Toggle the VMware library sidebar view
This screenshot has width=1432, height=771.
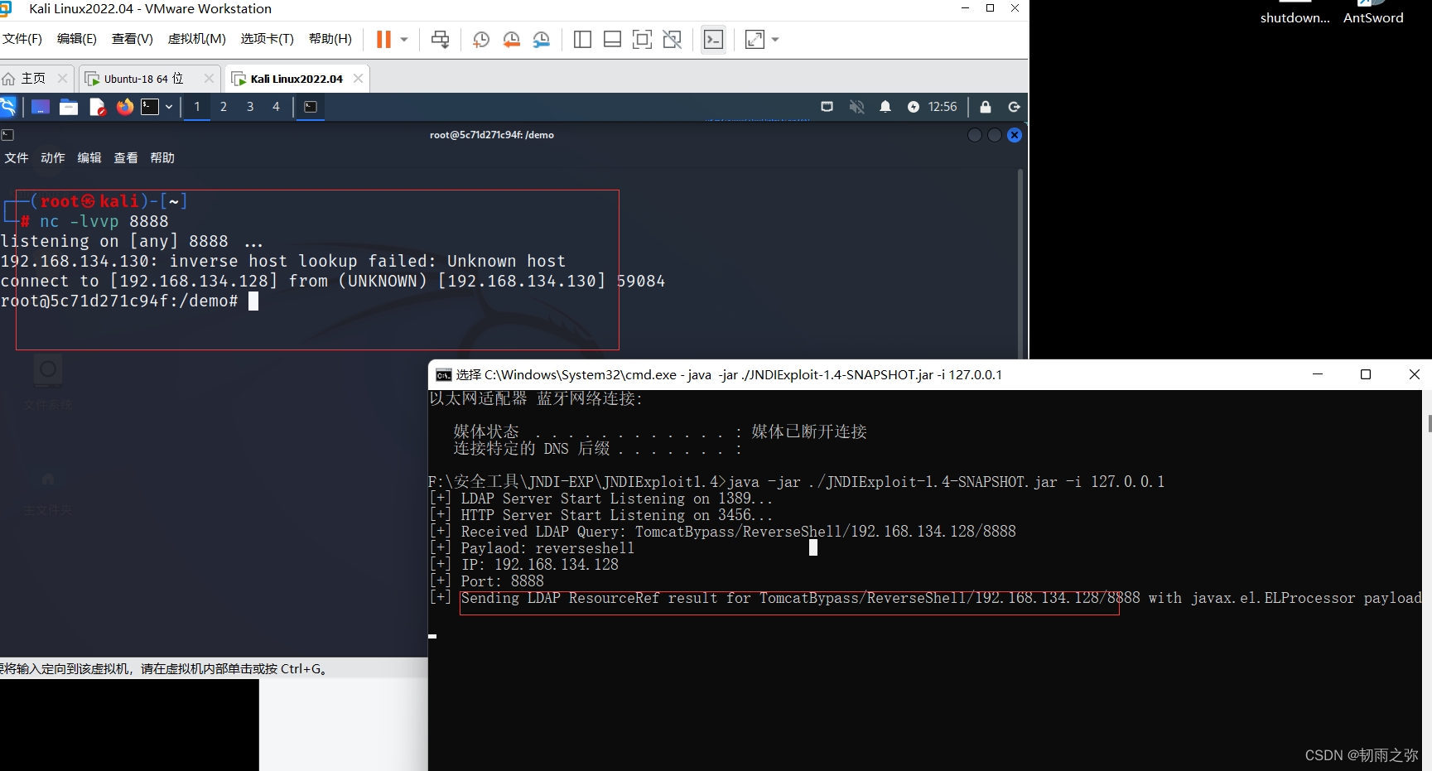coord(582,39)
